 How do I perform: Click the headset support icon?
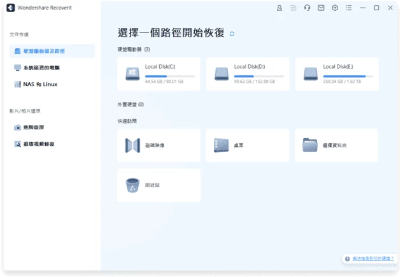308,8
